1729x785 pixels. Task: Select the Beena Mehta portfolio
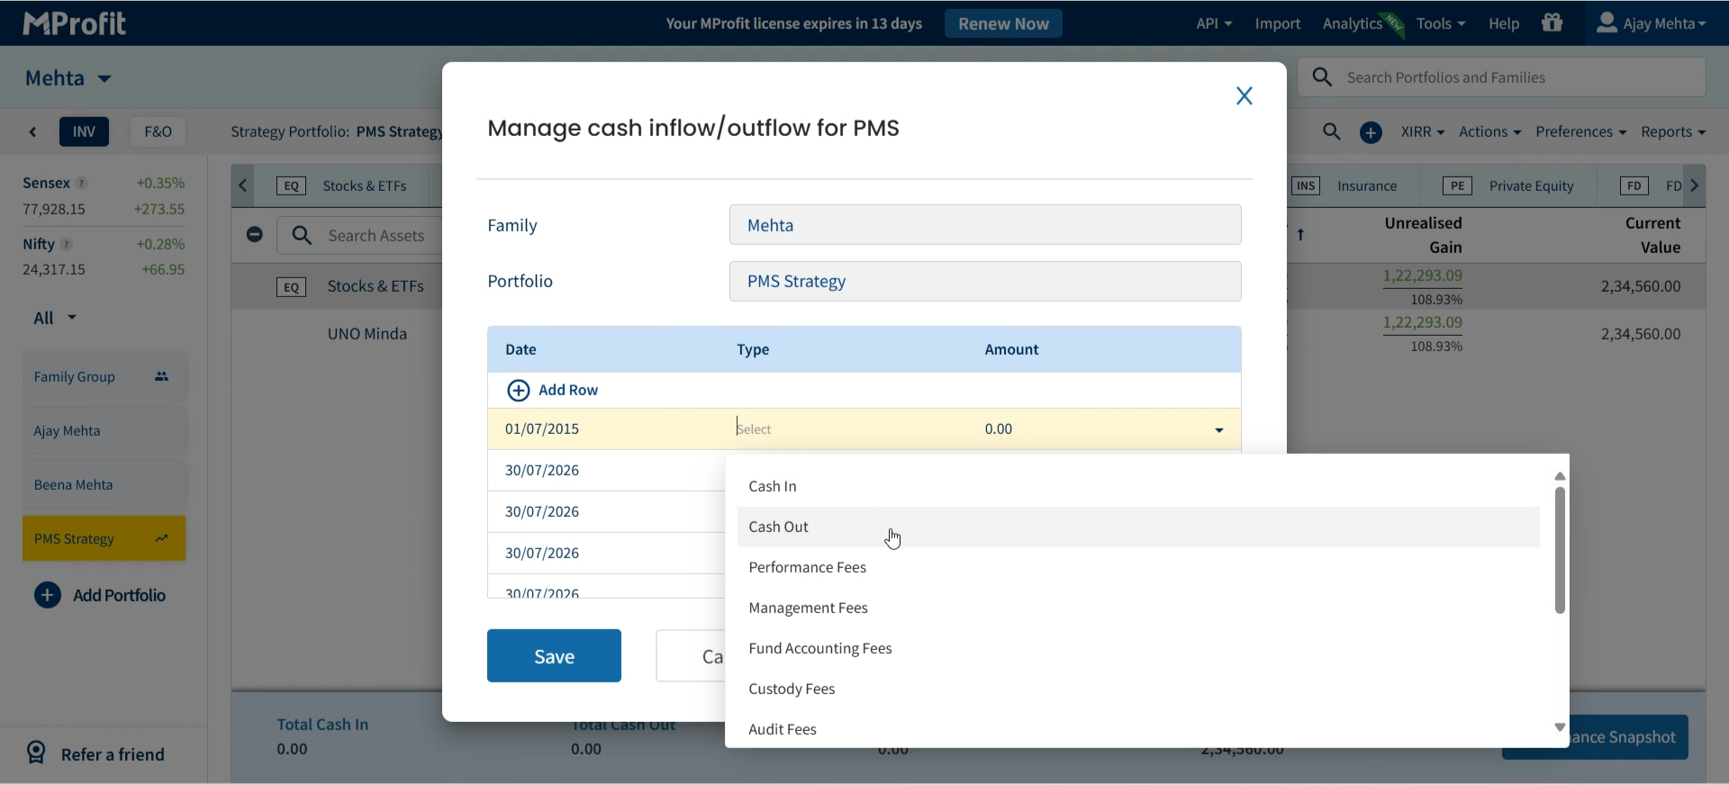click(x=104, y=484)
